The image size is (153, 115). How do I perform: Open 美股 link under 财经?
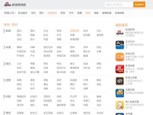(46, 80)
